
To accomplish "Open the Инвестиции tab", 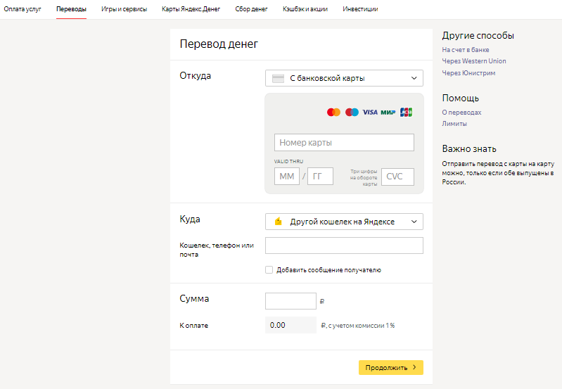I will click(x=360, y=9).
